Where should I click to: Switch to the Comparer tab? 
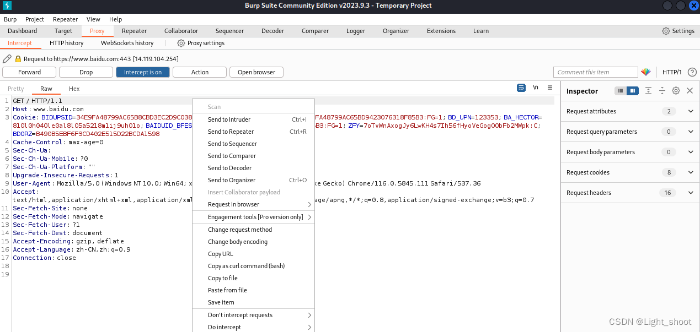point(316,31)
